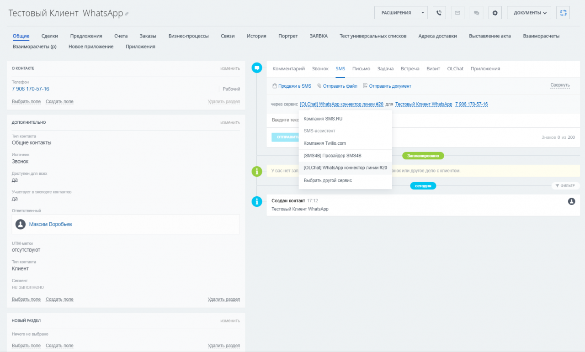Click the blue info icon beside Создан контакт
Image resolution: width=585 pixels, height=352 pixels.
click(x=257, y=201)
